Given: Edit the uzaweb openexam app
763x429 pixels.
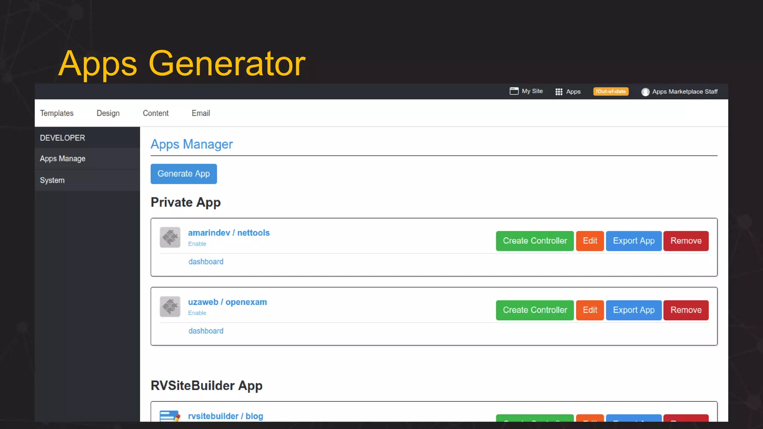Looking at the screenshot, I should (x=590, y=310).
